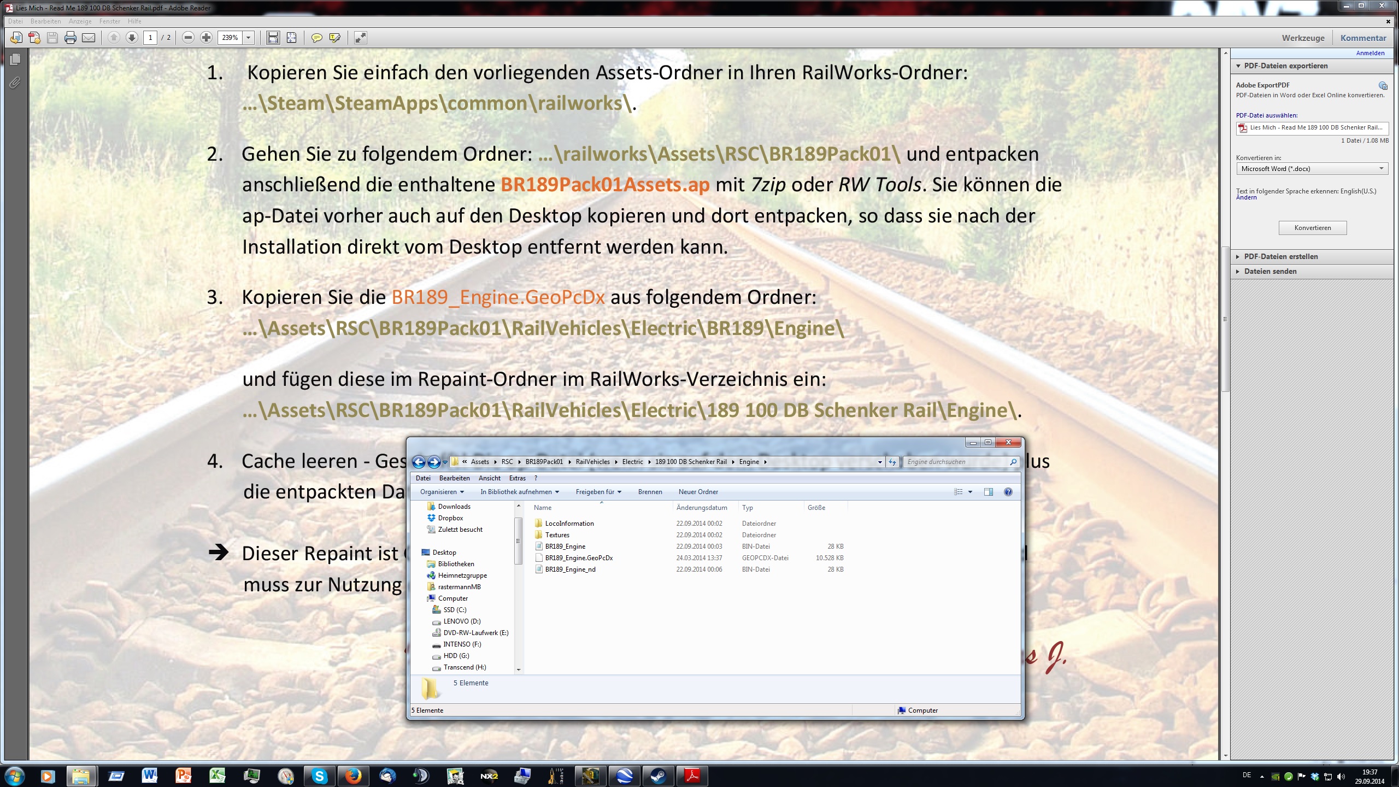The width and height of the screenshot is (1399, 787).
Task: Go to next page arrow
Action: point(132,38)
